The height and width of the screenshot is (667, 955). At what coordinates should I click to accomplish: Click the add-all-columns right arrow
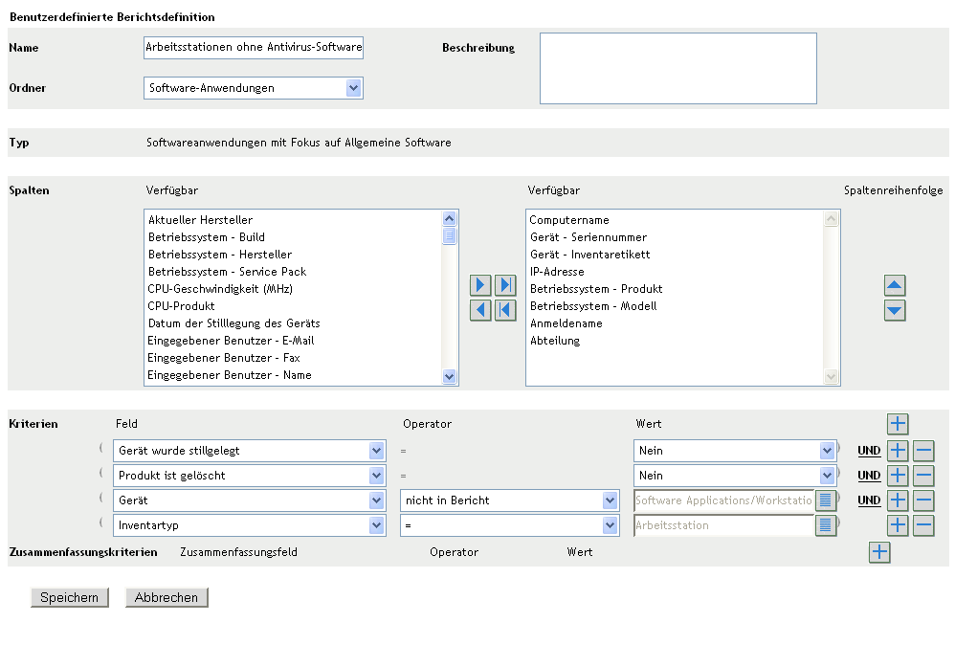click(x=505, y=285)
